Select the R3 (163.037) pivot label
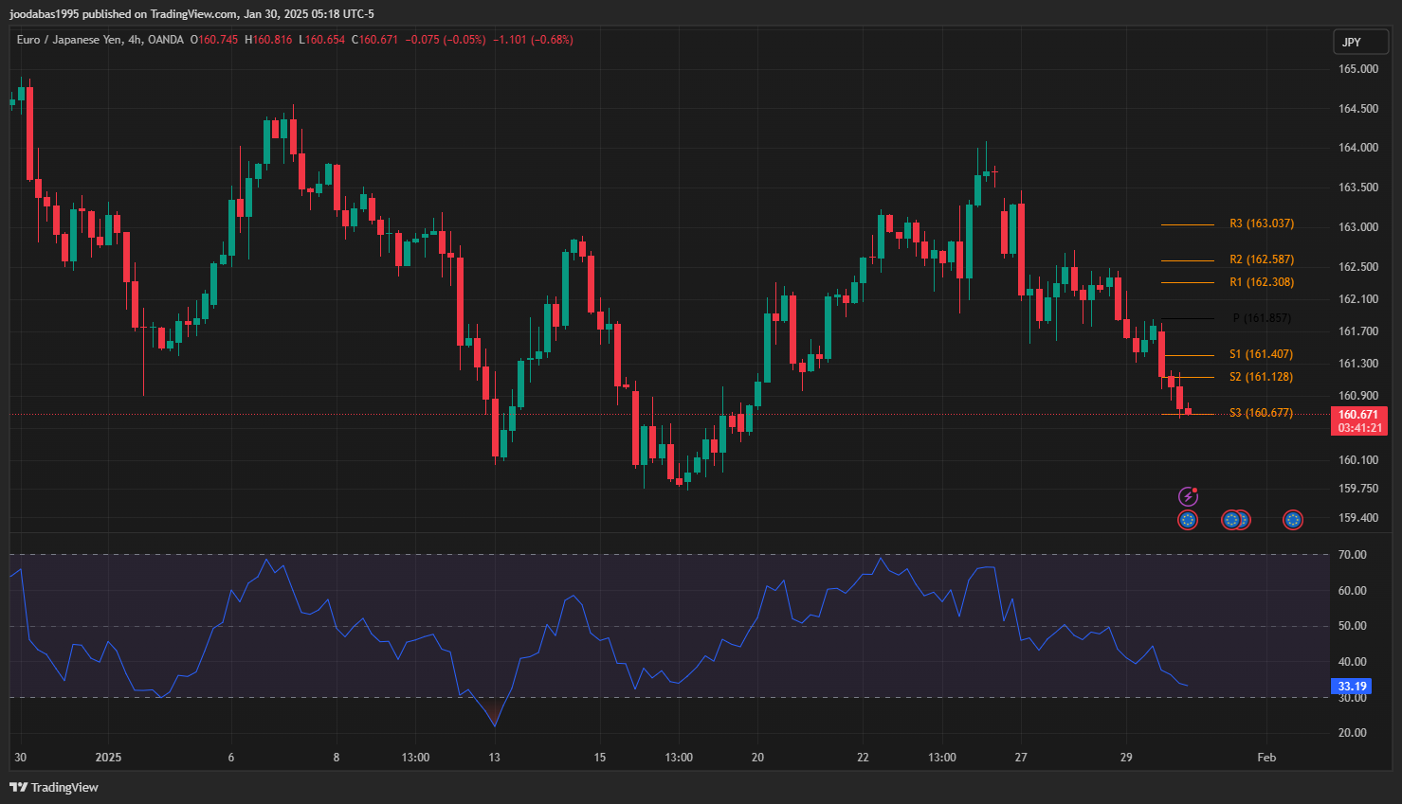Screen dimensions: 1402x804 [x=1262, y=223]
